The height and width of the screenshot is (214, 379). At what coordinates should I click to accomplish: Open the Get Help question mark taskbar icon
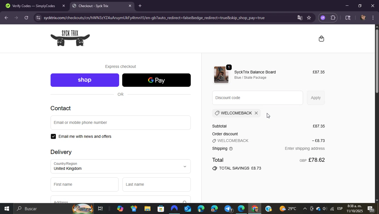pos(268,209)
